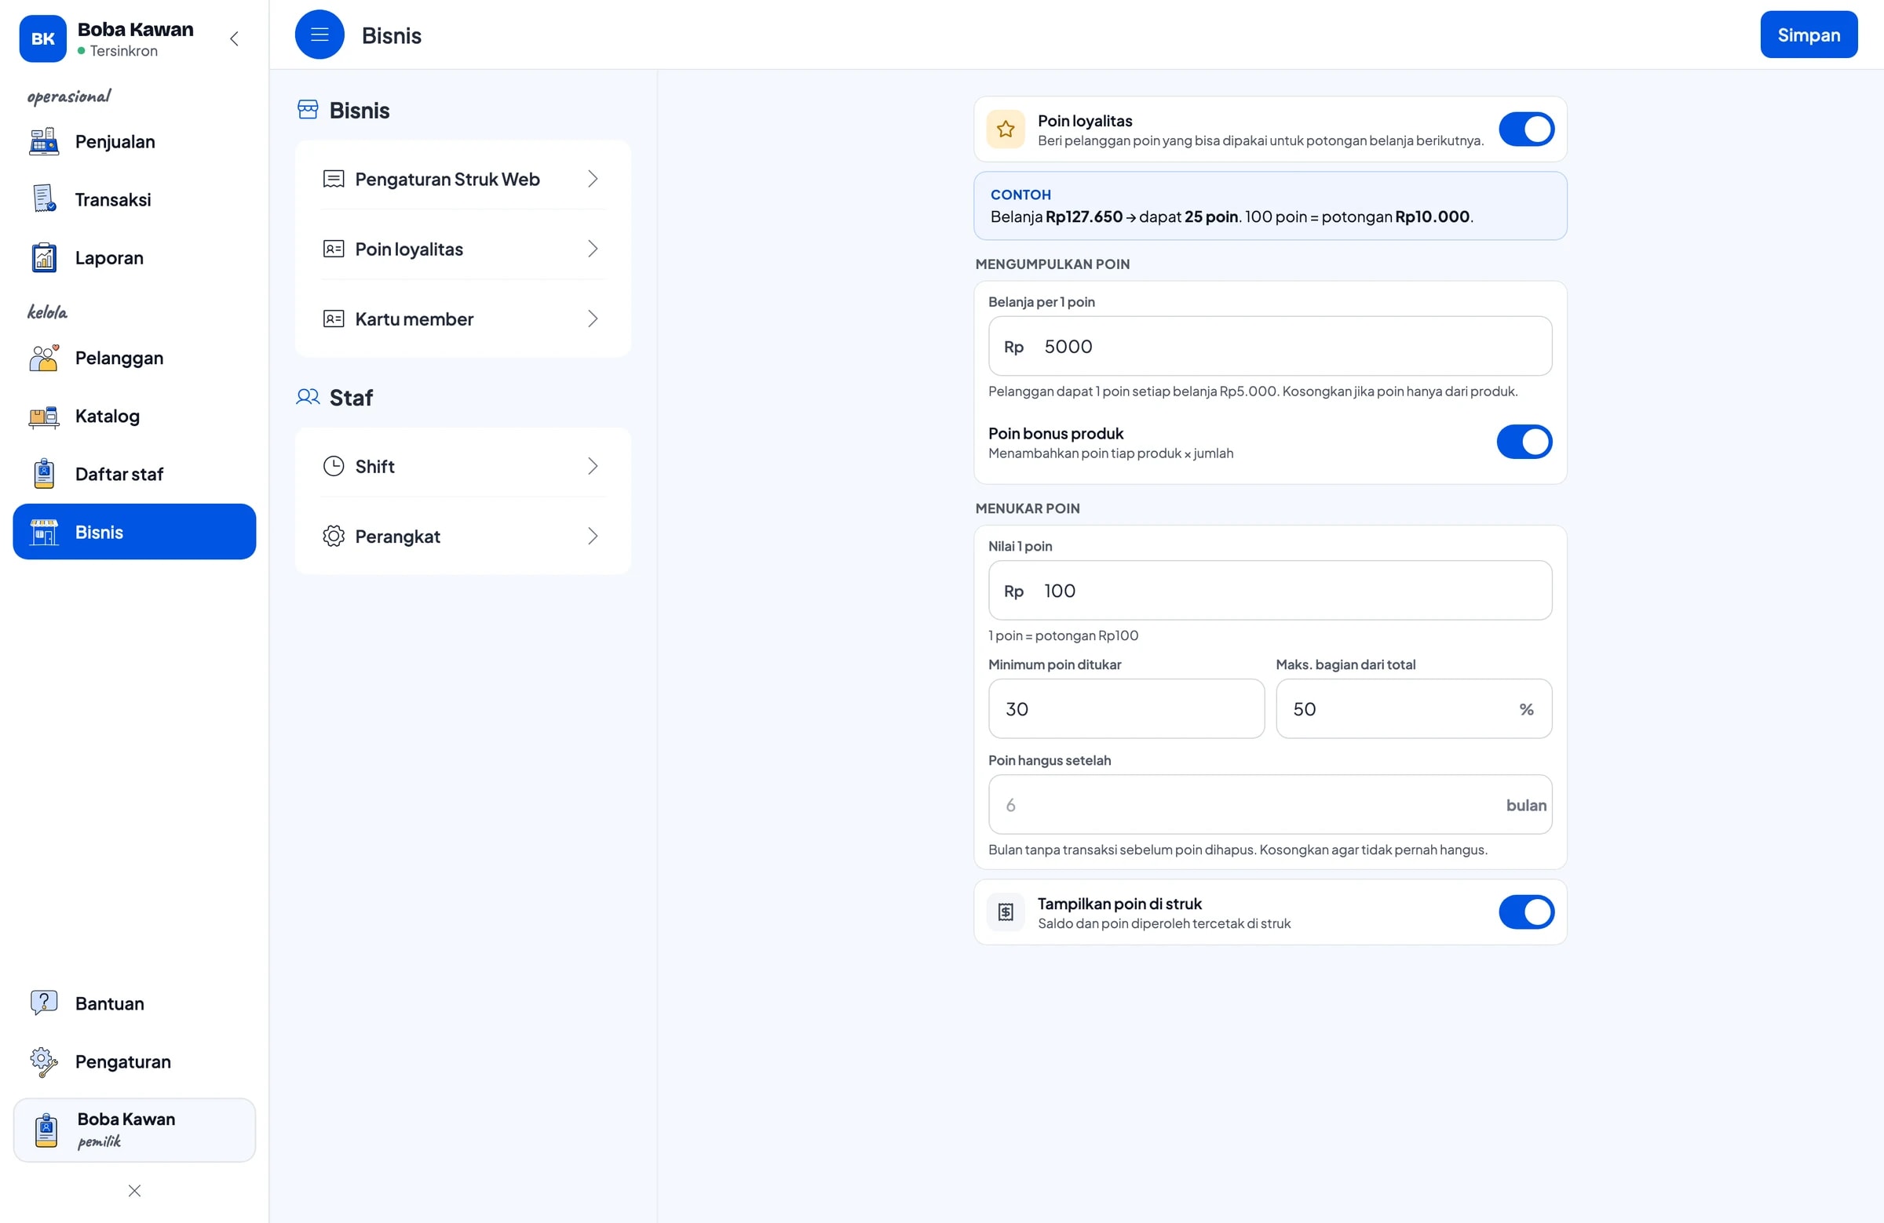Open the Katalog boxes icon
Viewport: 1884px width, 1223px height.
(x=44, y=416)
